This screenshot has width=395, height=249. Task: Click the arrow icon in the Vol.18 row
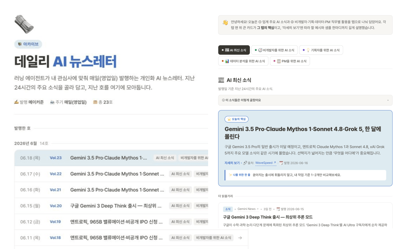pyautogui.click(x=240, y=237)
